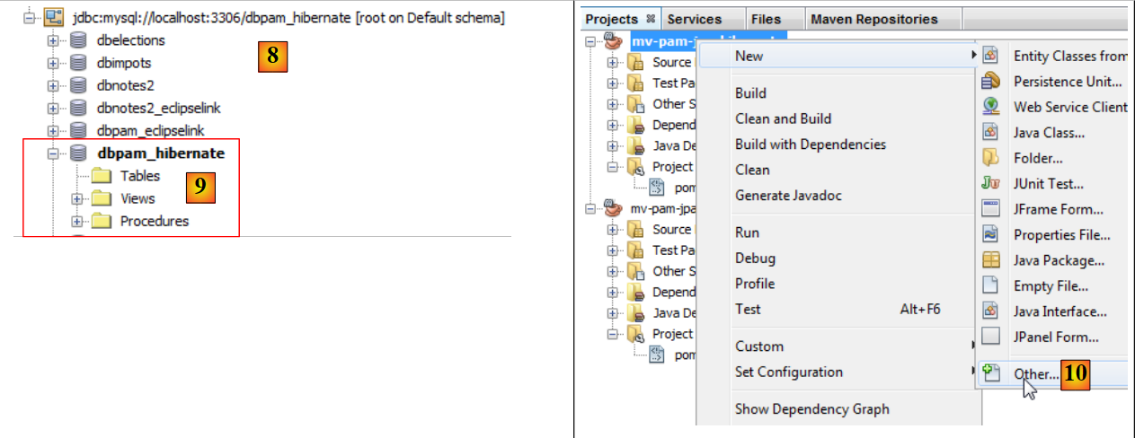Click the JUnit Test icon

pos(991,184)
